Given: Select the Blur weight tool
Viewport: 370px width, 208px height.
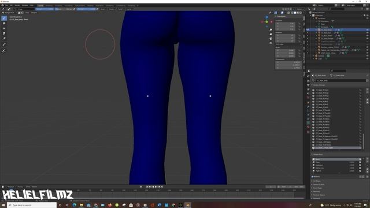Looking at the screenshot, I should click(x=4, y=23).
